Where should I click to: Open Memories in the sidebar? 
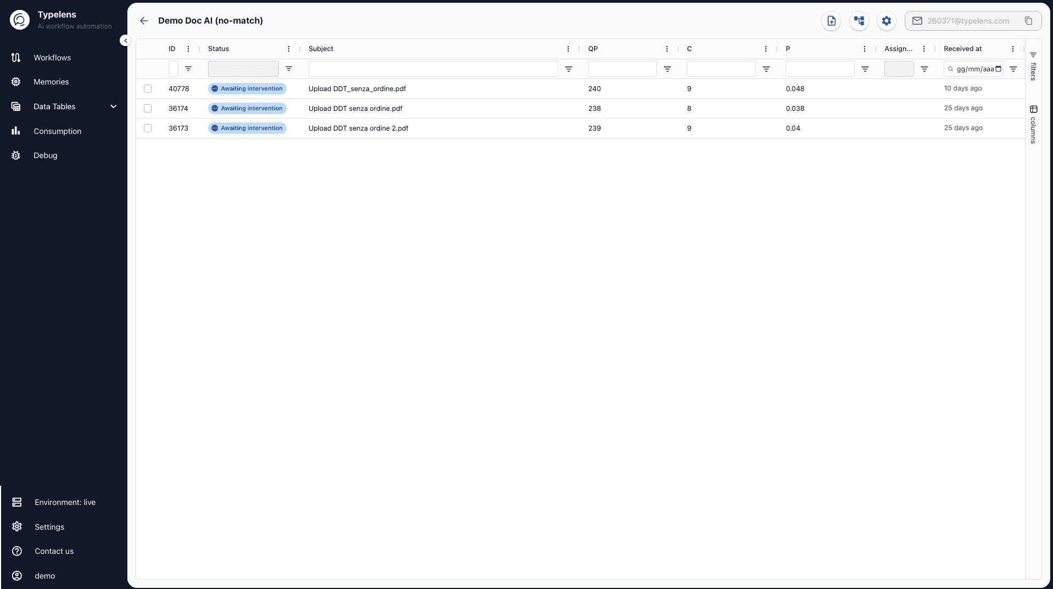[x=51, y=81]
